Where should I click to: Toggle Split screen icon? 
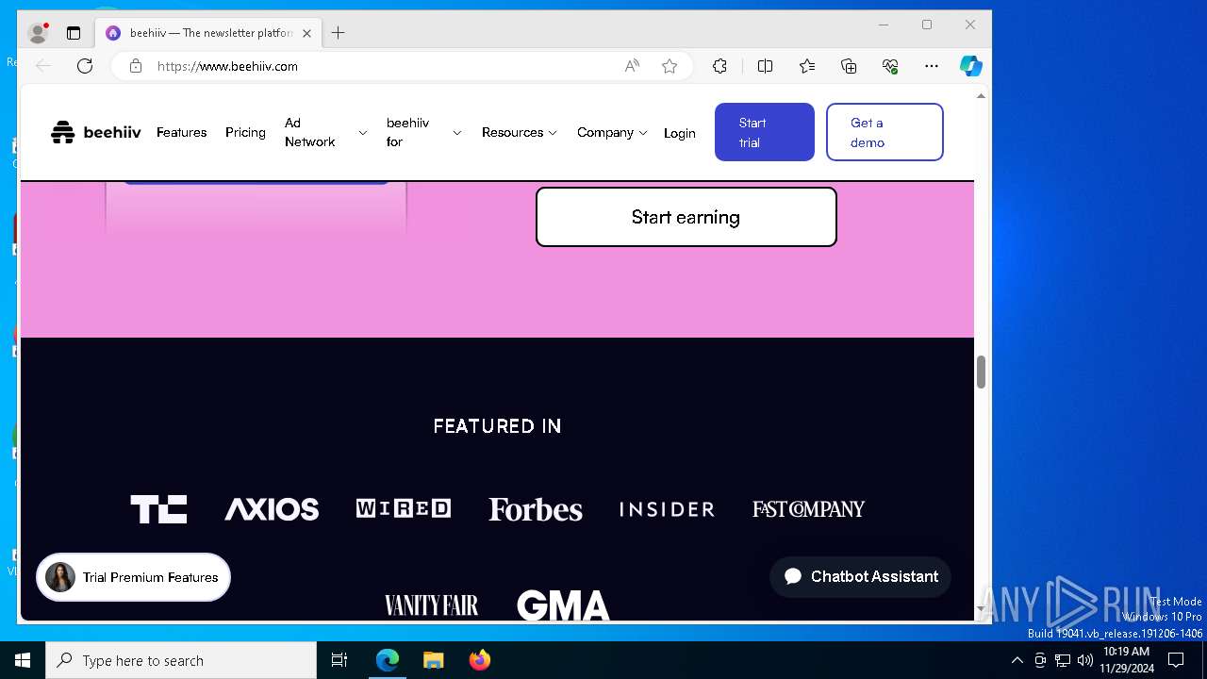[x=765, y=66]
